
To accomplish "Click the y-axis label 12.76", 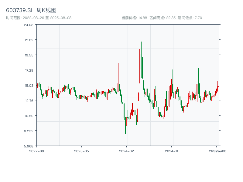I will (x=29, y=101).
